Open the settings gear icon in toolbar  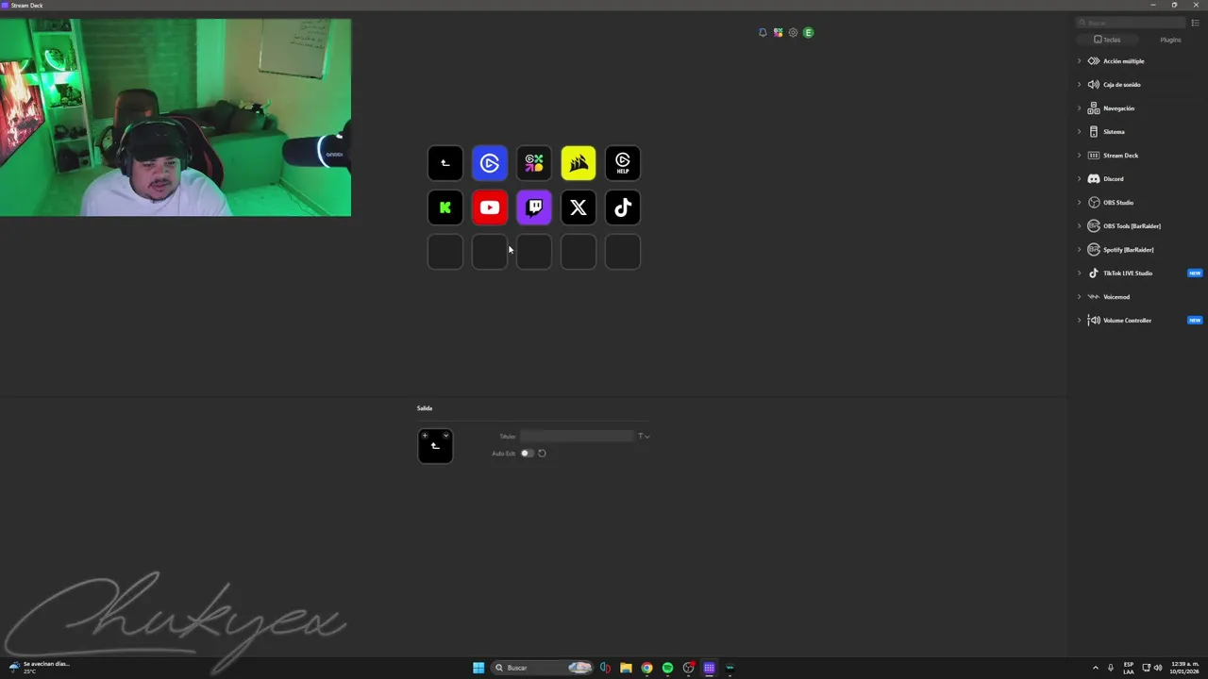coord(793,32)
